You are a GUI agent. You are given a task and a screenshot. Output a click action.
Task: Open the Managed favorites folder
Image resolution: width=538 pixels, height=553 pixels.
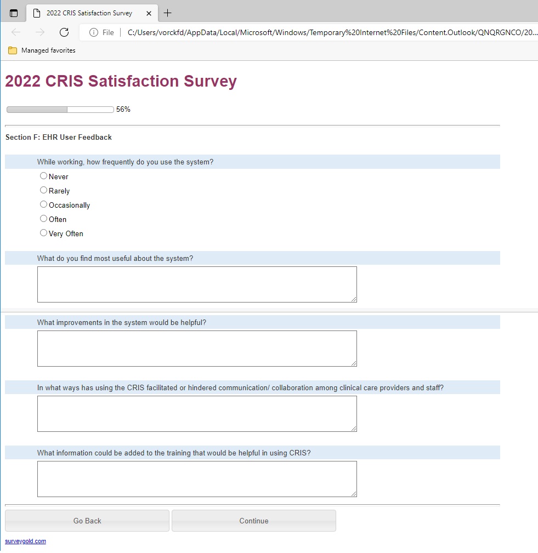click(42, 50)
